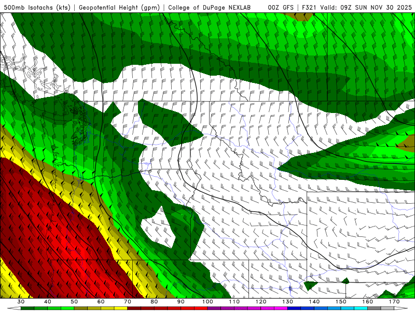Click the '150' colorbar label
Viewport: 415px width, 311px height.
[x=341, y=302]
